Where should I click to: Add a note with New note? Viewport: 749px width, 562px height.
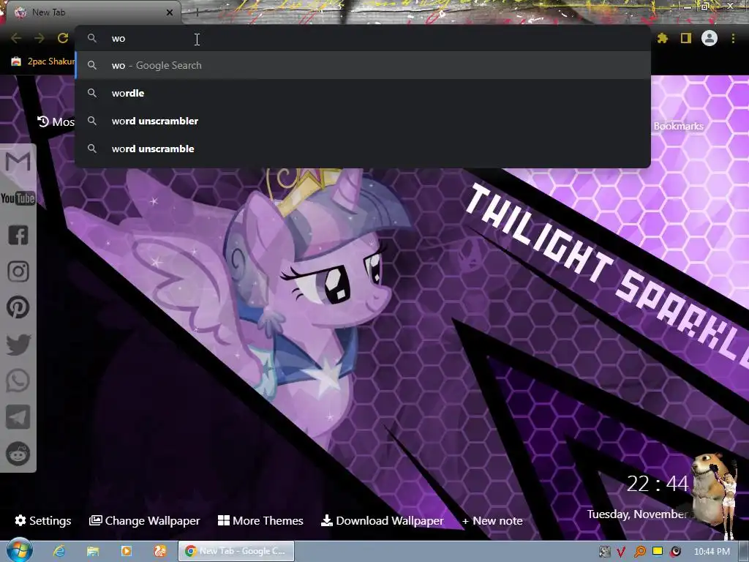(x=492, y=521)
